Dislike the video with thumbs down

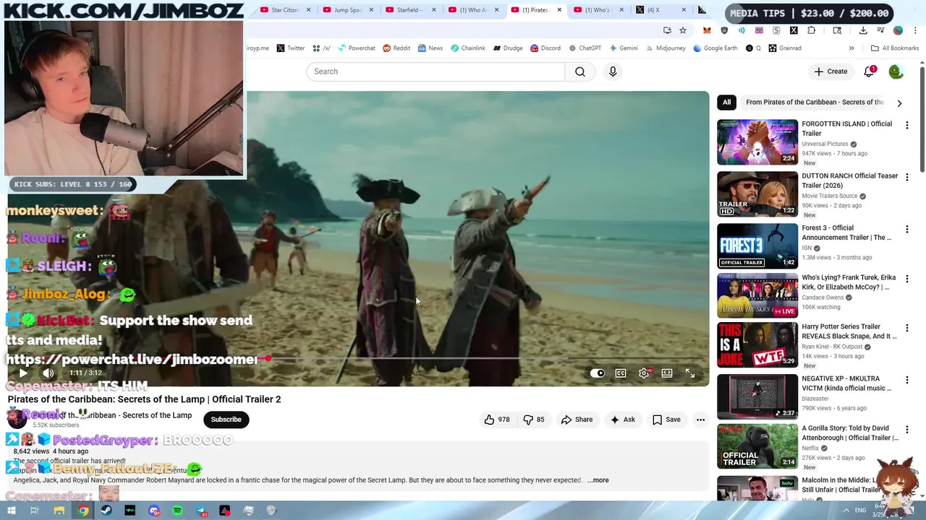coord(536,420)
